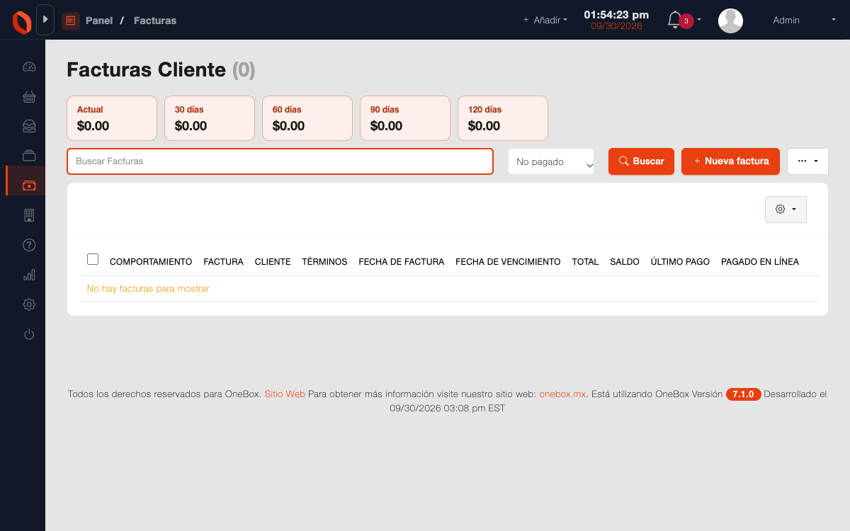This screenshot has height=531, width=850.
Task: Click the 'No hay facturas para mostrar' message
Action: (x=148, y=289)
